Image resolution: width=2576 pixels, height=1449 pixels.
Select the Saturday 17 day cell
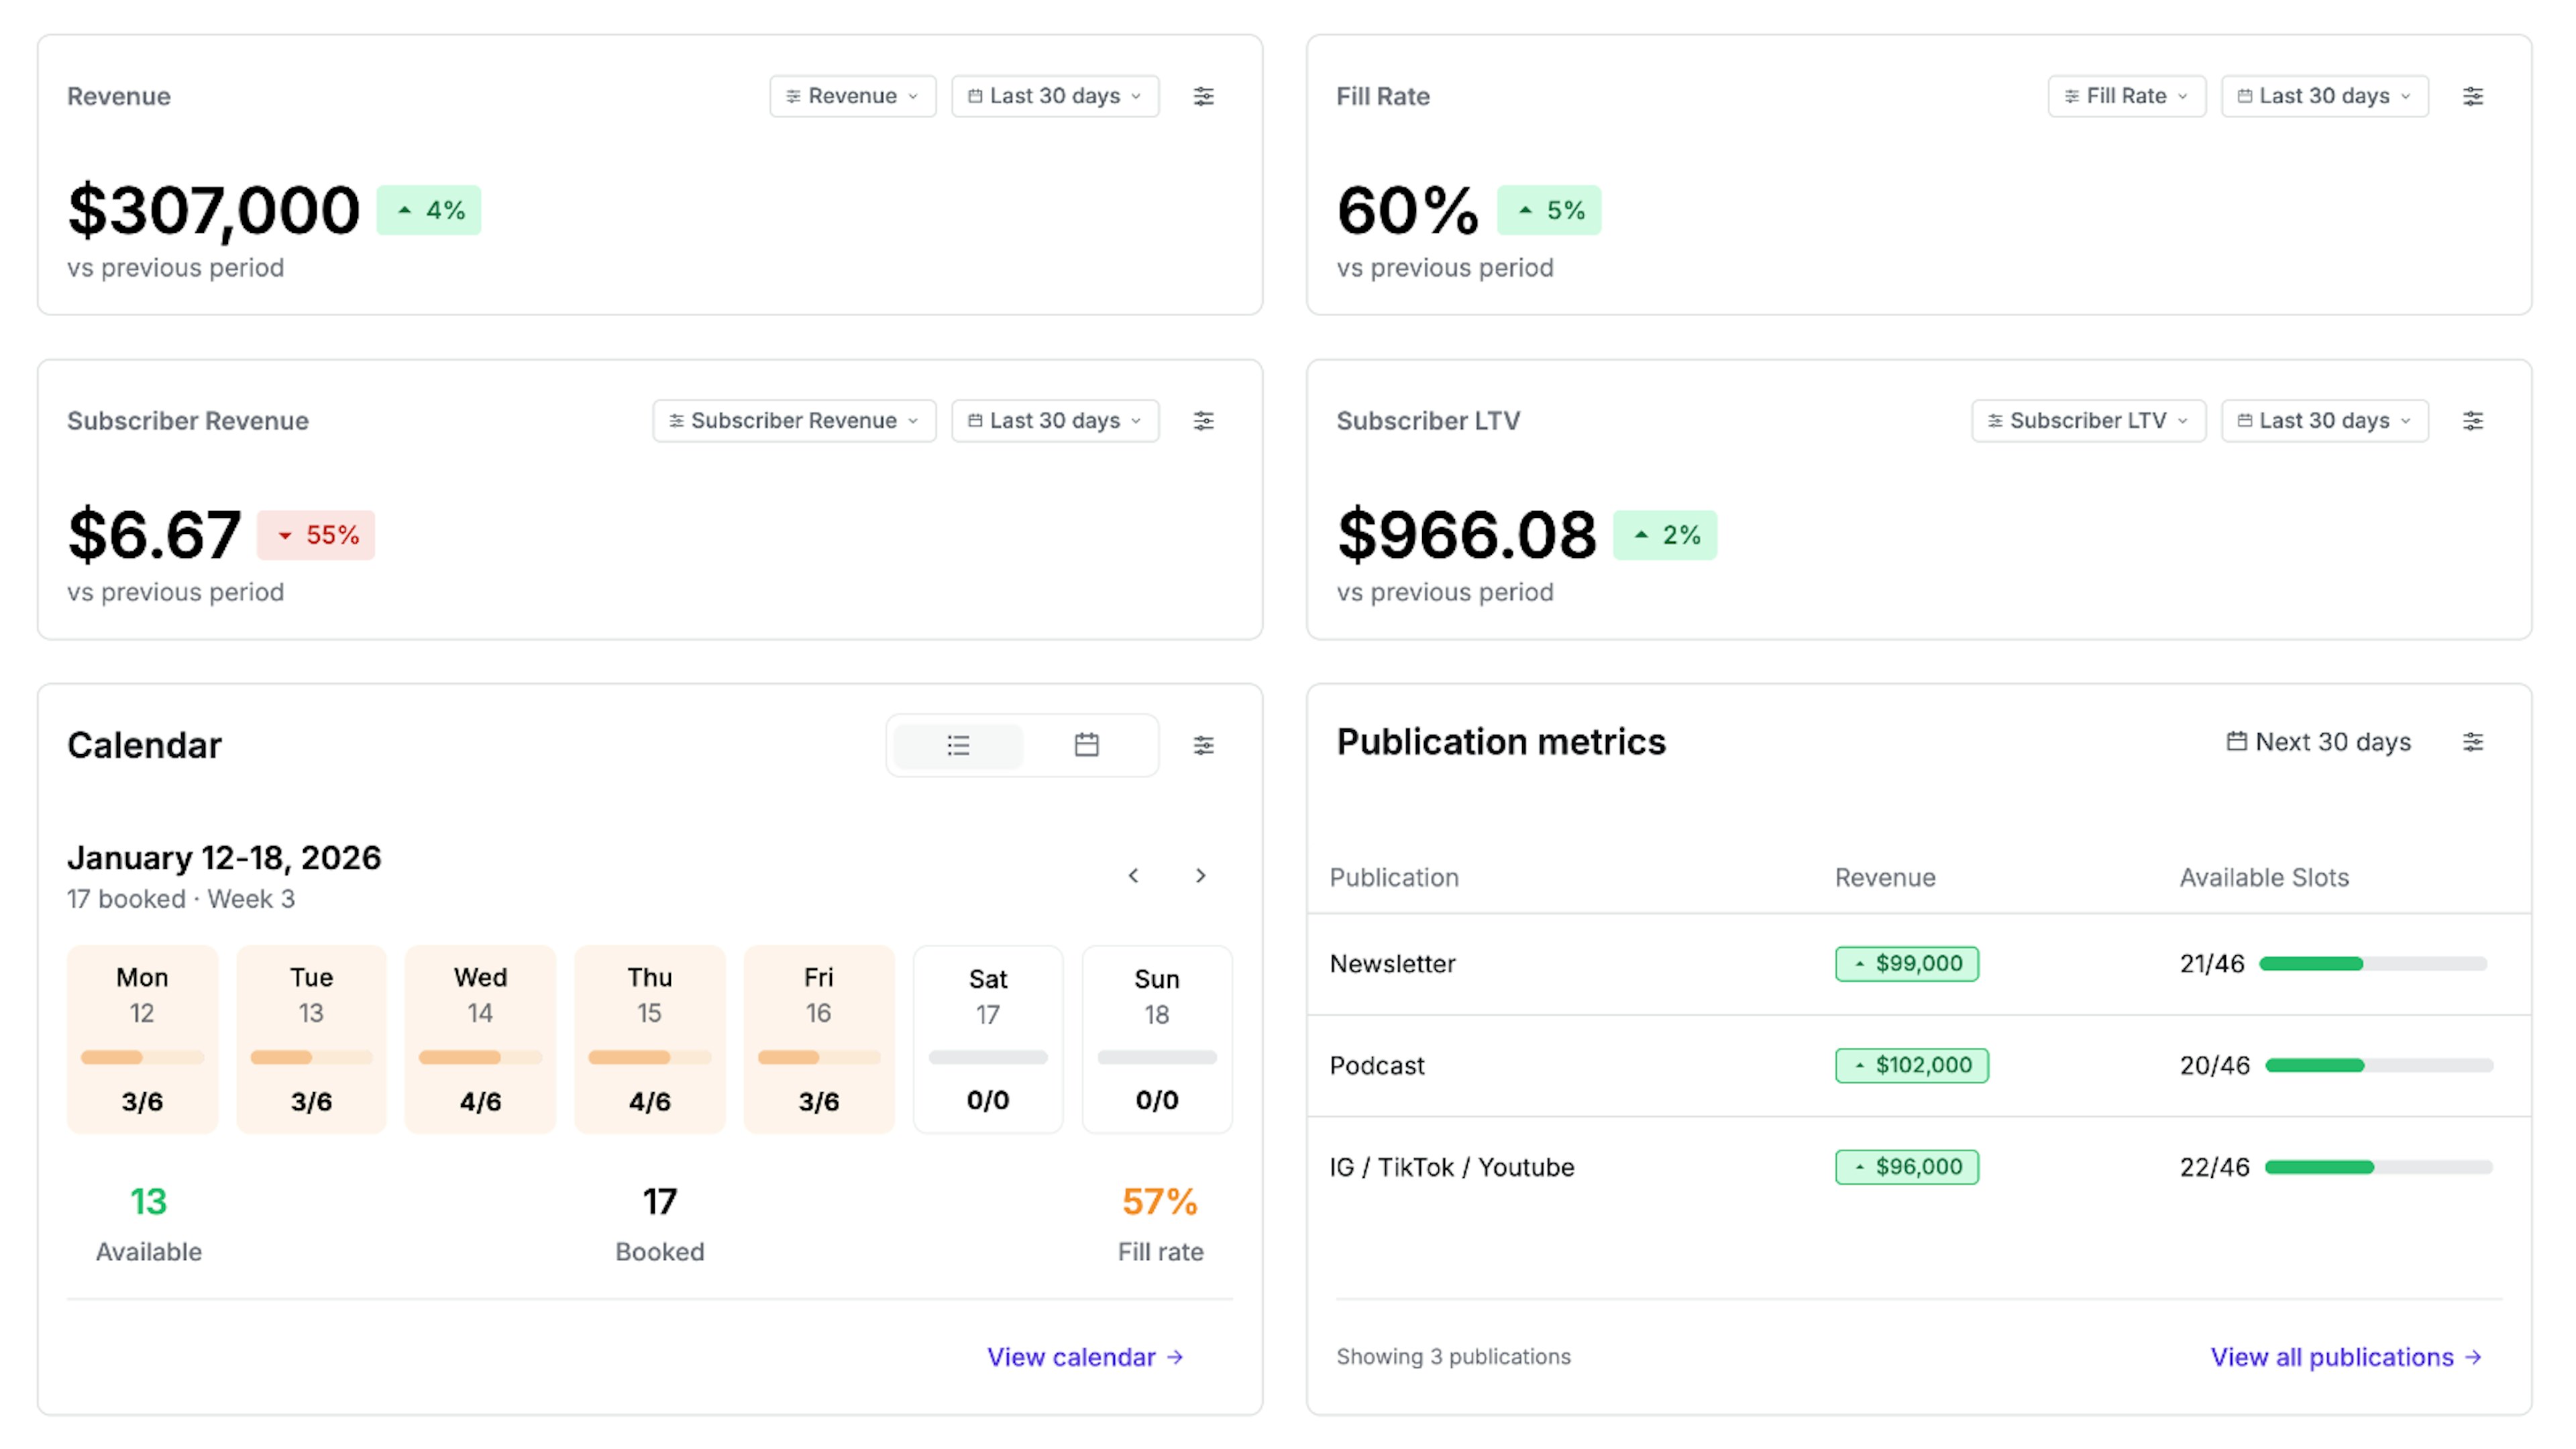pos(987,1040)
